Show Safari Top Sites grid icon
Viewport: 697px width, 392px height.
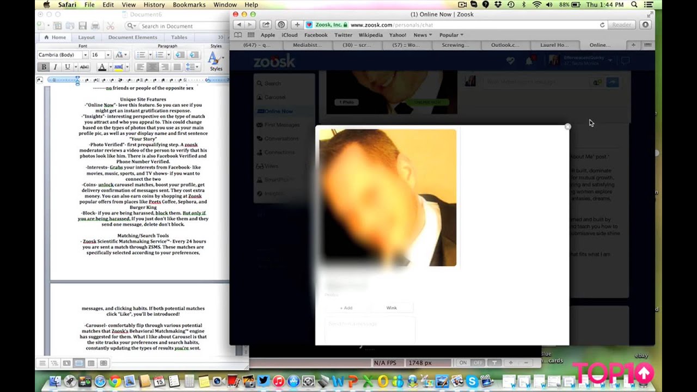251,35
